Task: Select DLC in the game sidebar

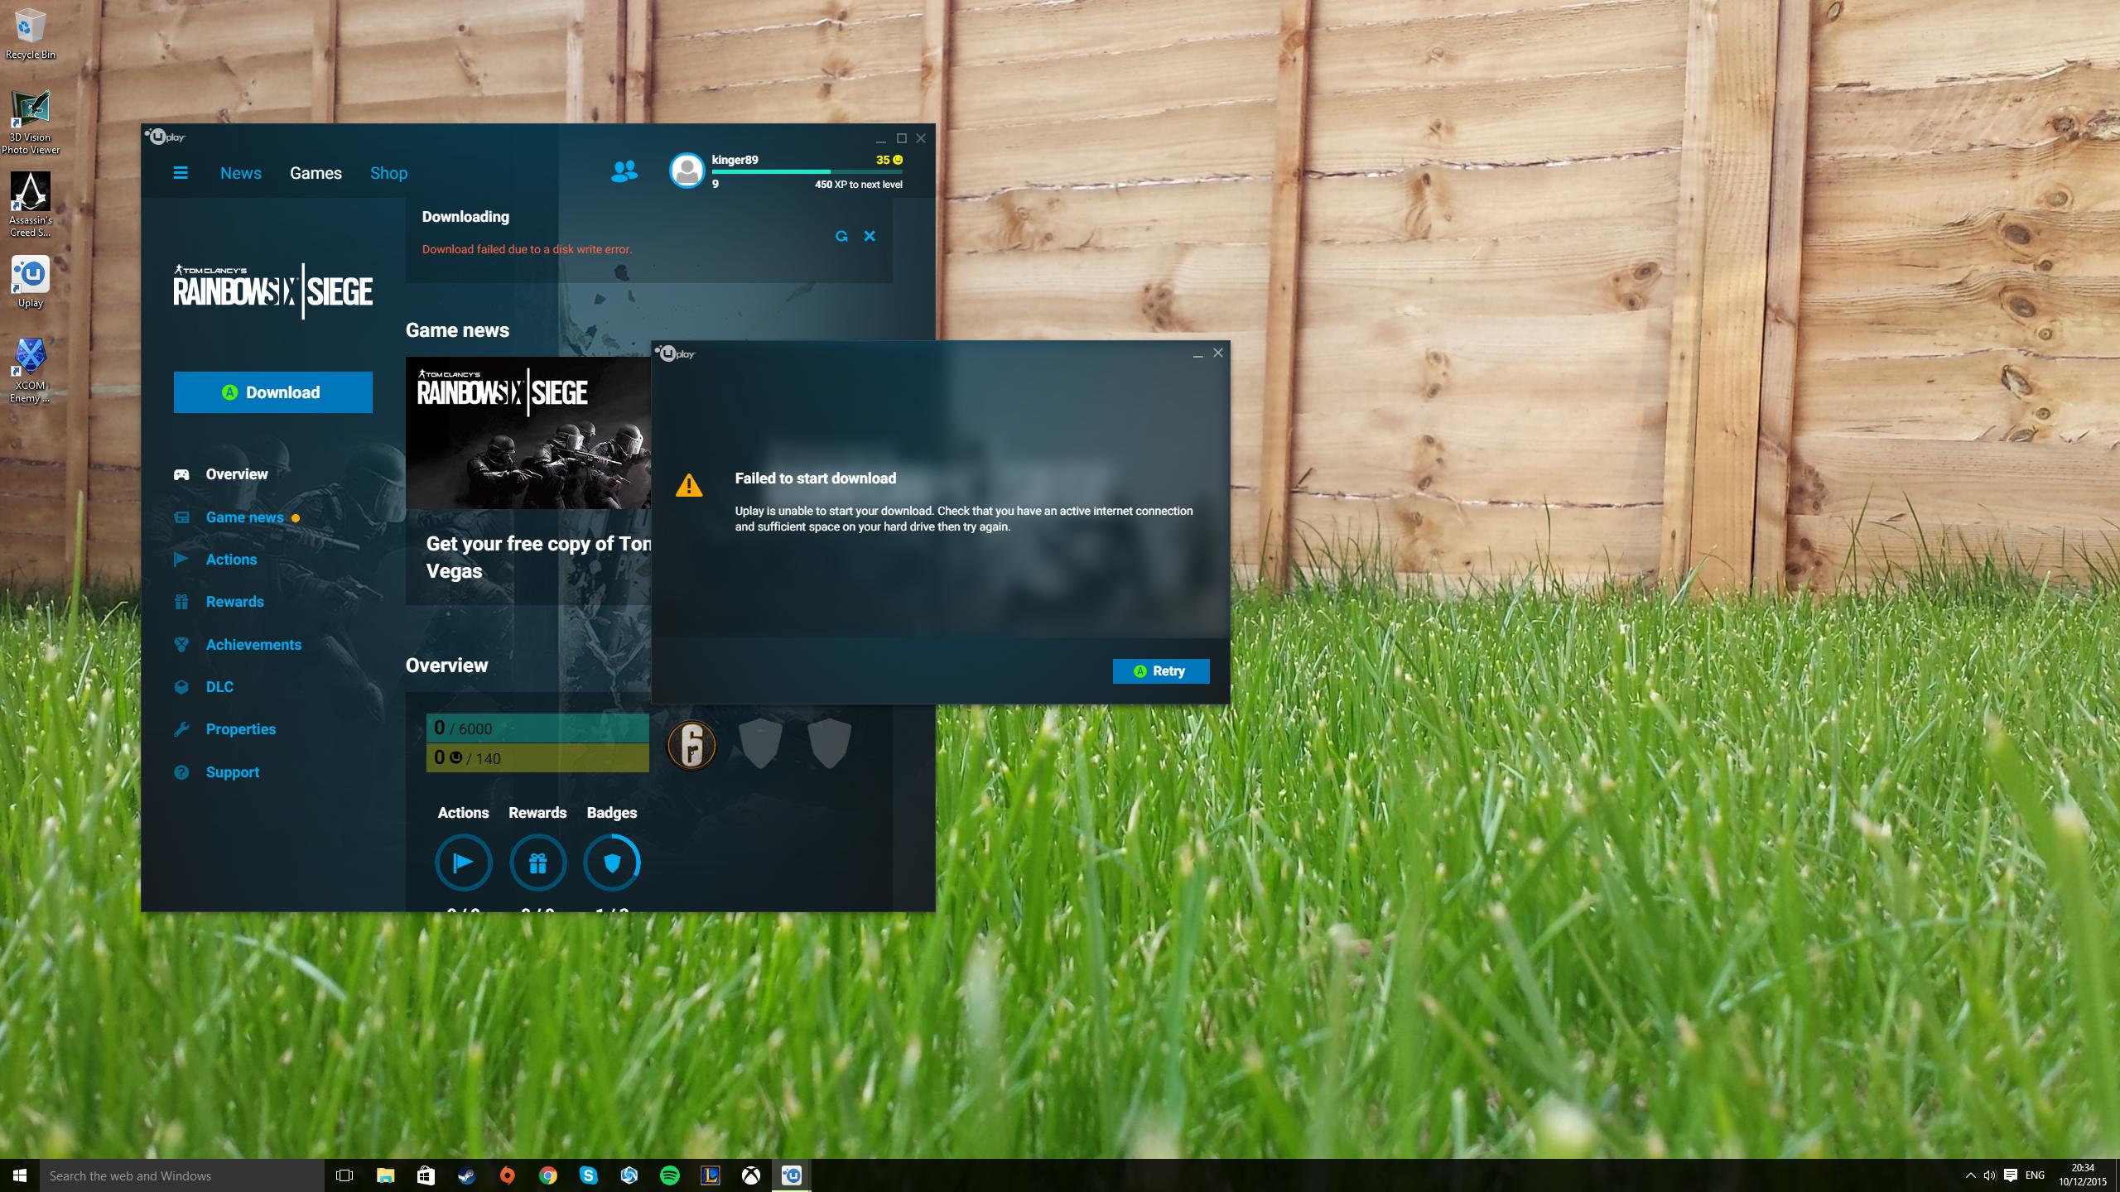Action: pyautogui.click(x=219, y=687)
